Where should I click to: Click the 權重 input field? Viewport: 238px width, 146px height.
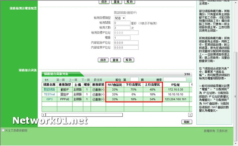(122, 38)
